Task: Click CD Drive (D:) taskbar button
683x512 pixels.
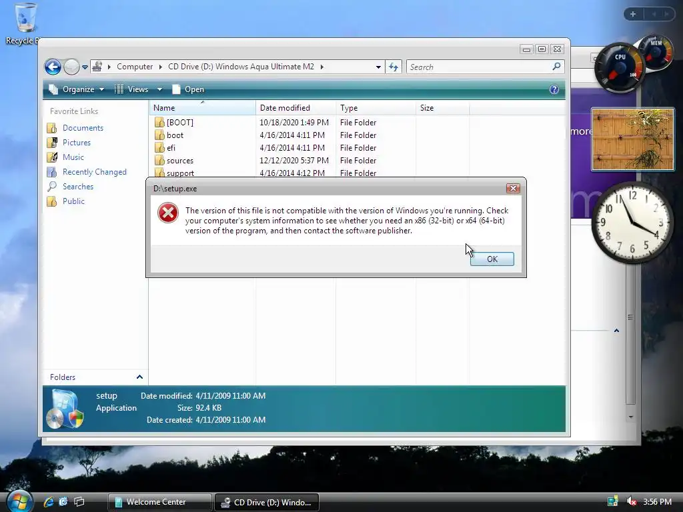Action: 267,502
